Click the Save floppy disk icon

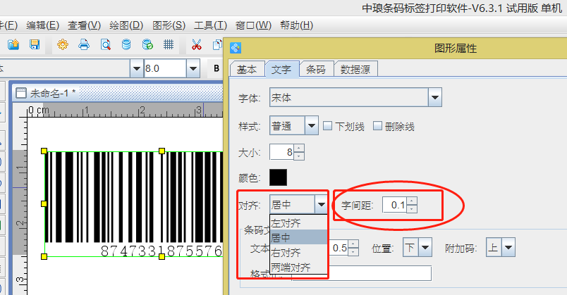tap(34, 45)
